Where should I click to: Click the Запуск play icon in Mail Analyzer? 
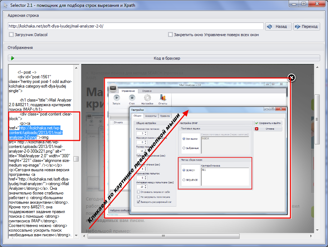click(117, 98)
